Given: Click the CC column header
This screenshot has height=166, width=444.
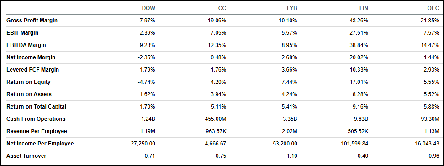Looking at the screenshot, I should (222, 8).
